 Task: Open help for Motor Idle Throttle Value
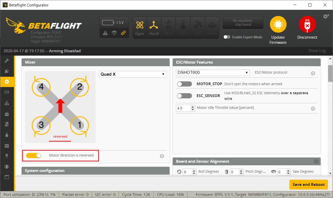click(313, 109)
